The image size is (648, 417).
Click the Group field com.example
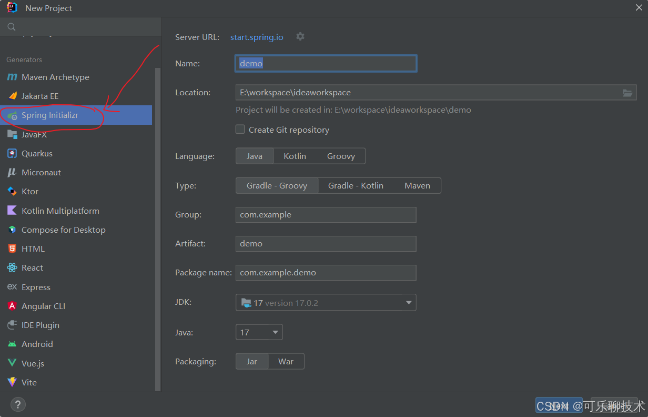coord(326,215)
